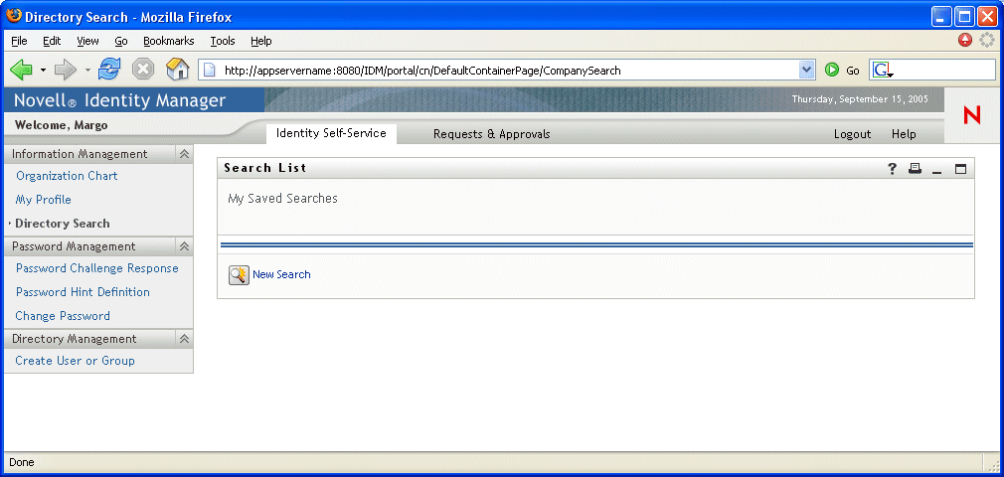Viewport: 1004px width, 477px height.
Task: Click the New Search text link
Action: pyautogui.click(x=281, y=274)
